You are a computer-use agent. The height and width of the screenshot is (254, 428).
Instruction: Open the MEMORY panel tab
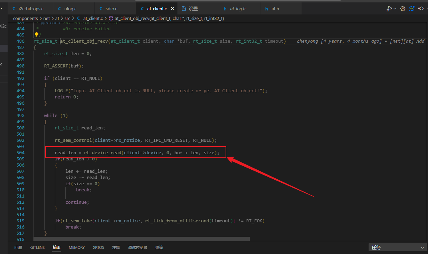(77, 247)
